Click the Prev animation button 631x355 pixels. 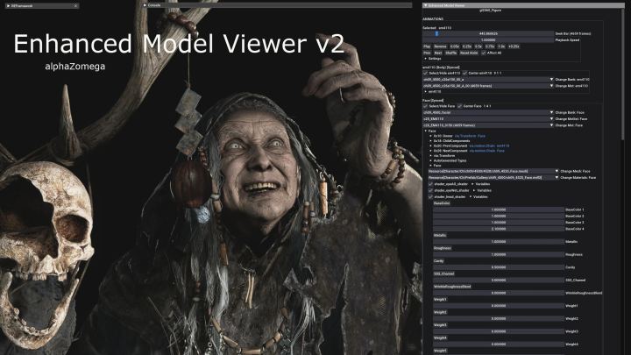click(x=427, y=53)
